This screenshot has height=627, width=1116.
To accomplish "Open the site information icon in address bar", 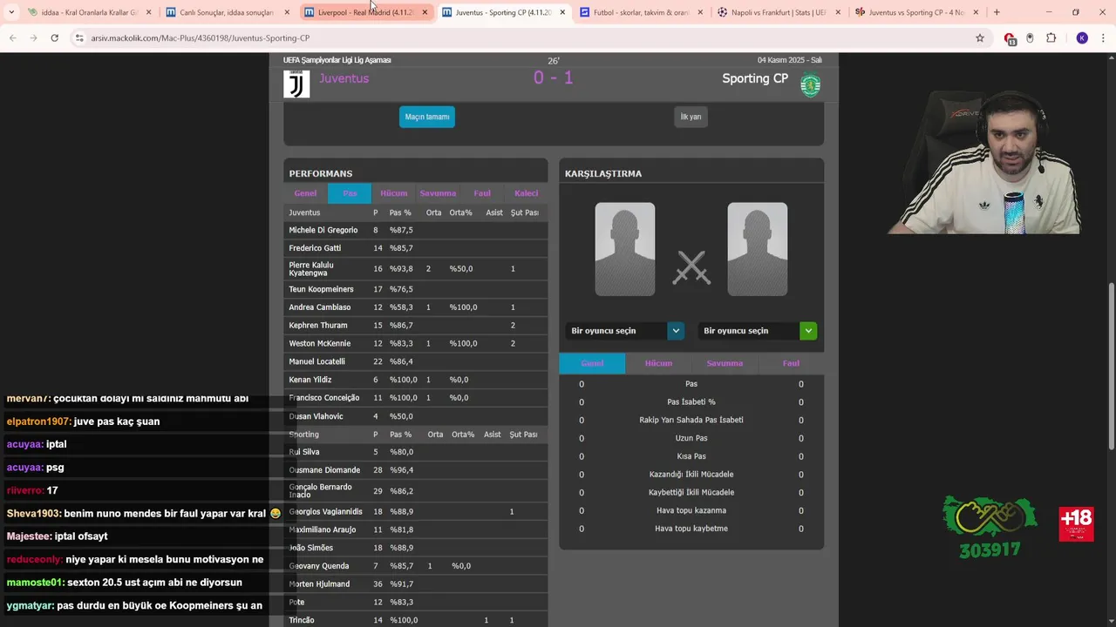I will (x=79, y=38).
